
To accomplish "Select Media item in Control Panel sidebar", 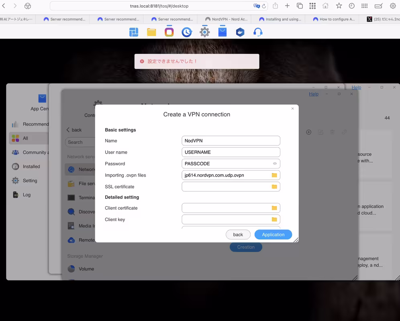I will pyautogui.click(x=80, y=226).
